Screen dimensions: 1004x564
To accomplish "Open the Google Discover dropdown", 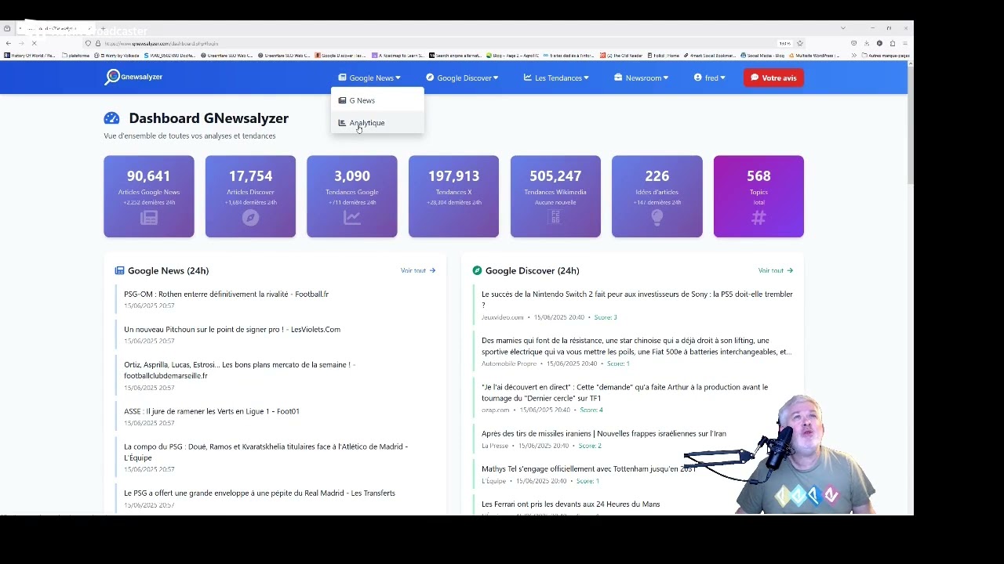I will point(462,78).
